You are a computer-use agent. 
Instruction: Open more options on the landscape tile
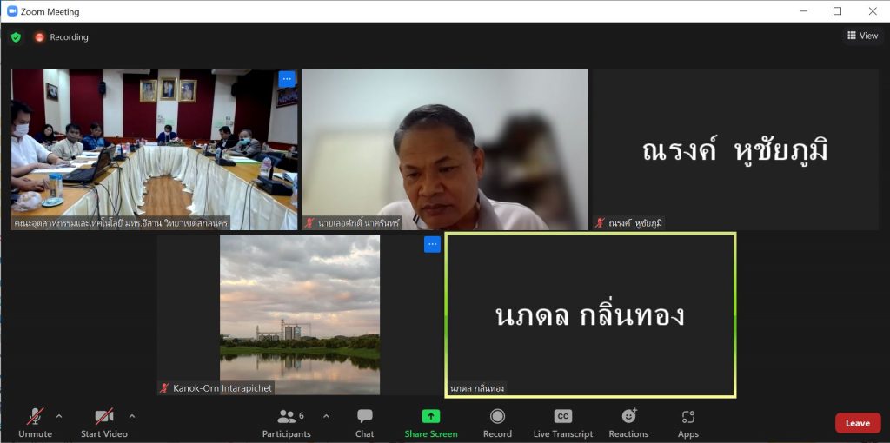(432, 245)
